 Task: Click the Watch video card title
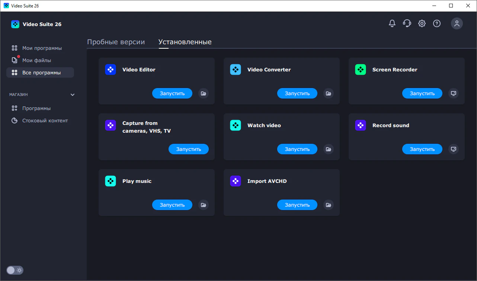click(264, 125)
